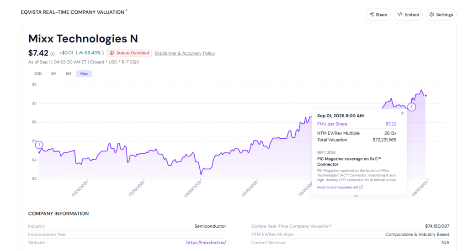
Task: Click the $3 y-axis label
Action: click(34, 178)
